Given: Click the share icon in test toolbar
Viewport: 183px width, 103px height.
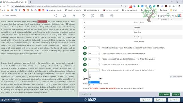Looking at the screenshot, I should [55, 15].
